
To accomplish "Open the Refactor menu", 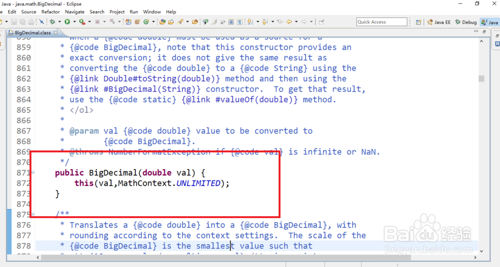I will [x=50, y=12].
